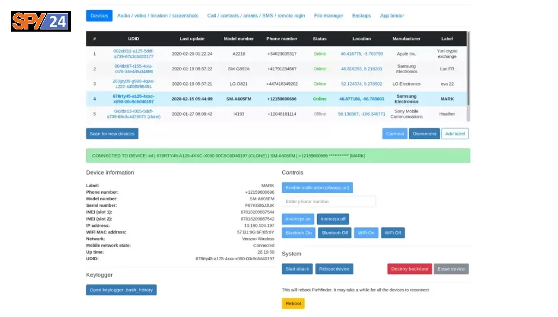Click the WiFi On button
This screenshot has height=317, width=558.
[x=366, y=232]
